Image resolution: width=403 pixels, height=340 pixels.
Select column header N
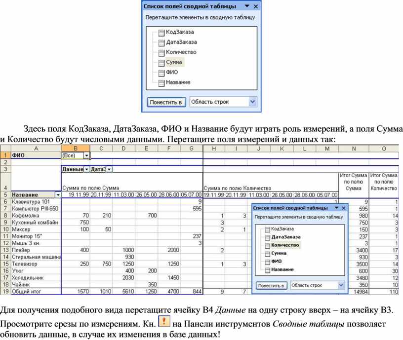click(x=354, y=149)
